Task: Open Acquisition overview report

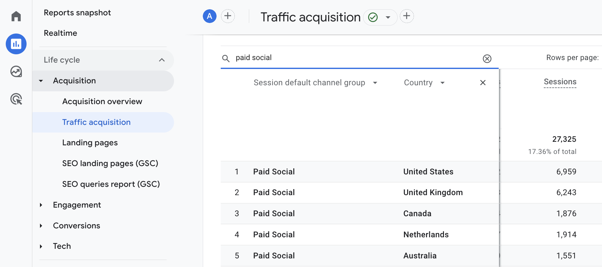Action: [102, 102]
